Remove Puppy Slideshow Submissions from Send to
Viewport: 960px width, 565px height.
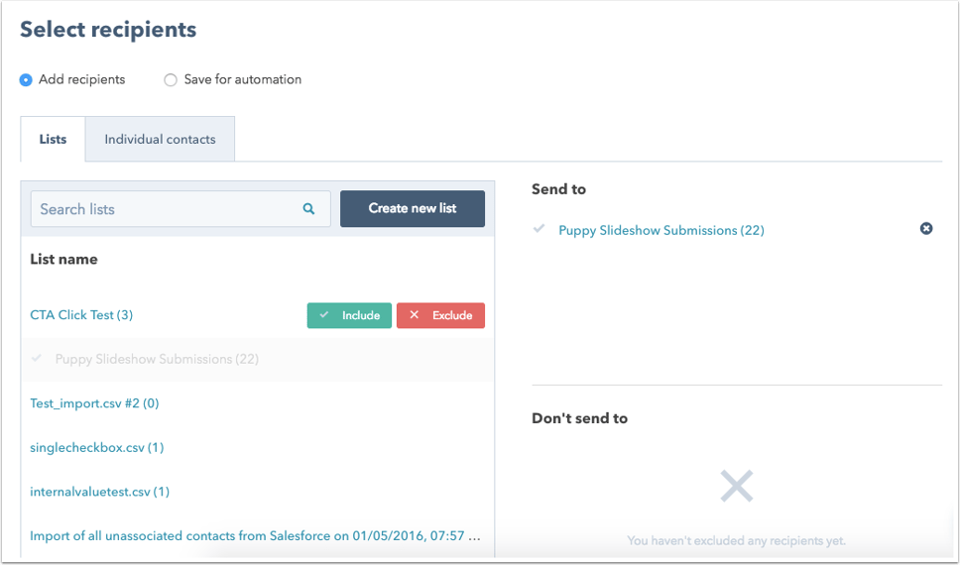tap(926, 228)
